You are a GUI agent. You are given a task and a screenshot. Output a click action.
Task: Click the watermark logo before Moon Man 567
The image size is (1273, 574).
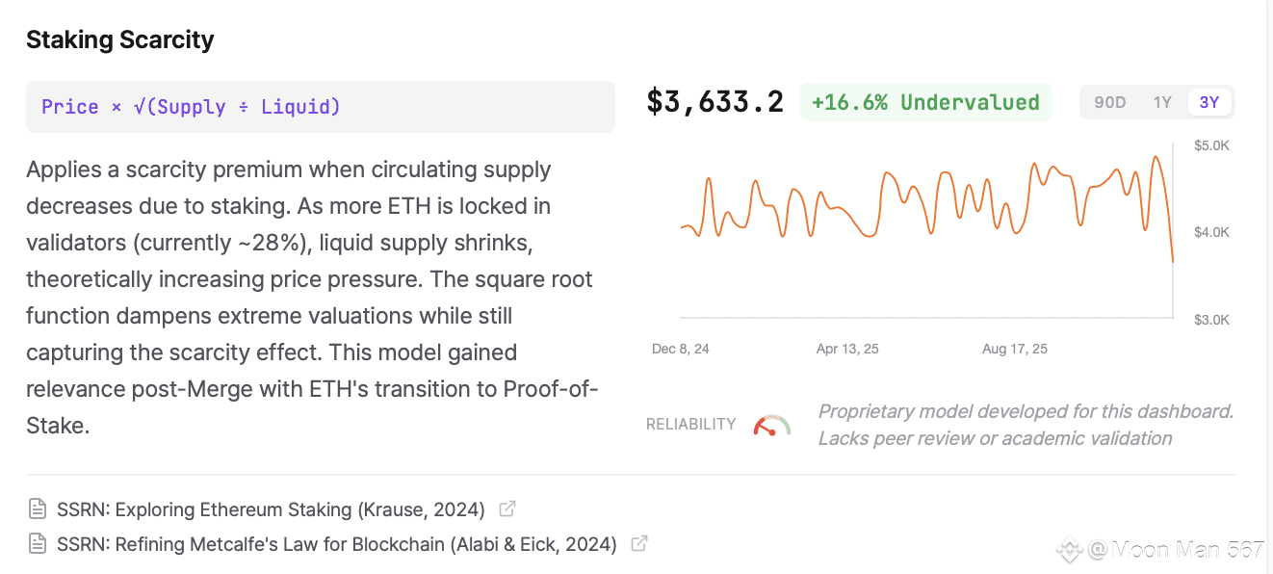(x=1070, y=550)
